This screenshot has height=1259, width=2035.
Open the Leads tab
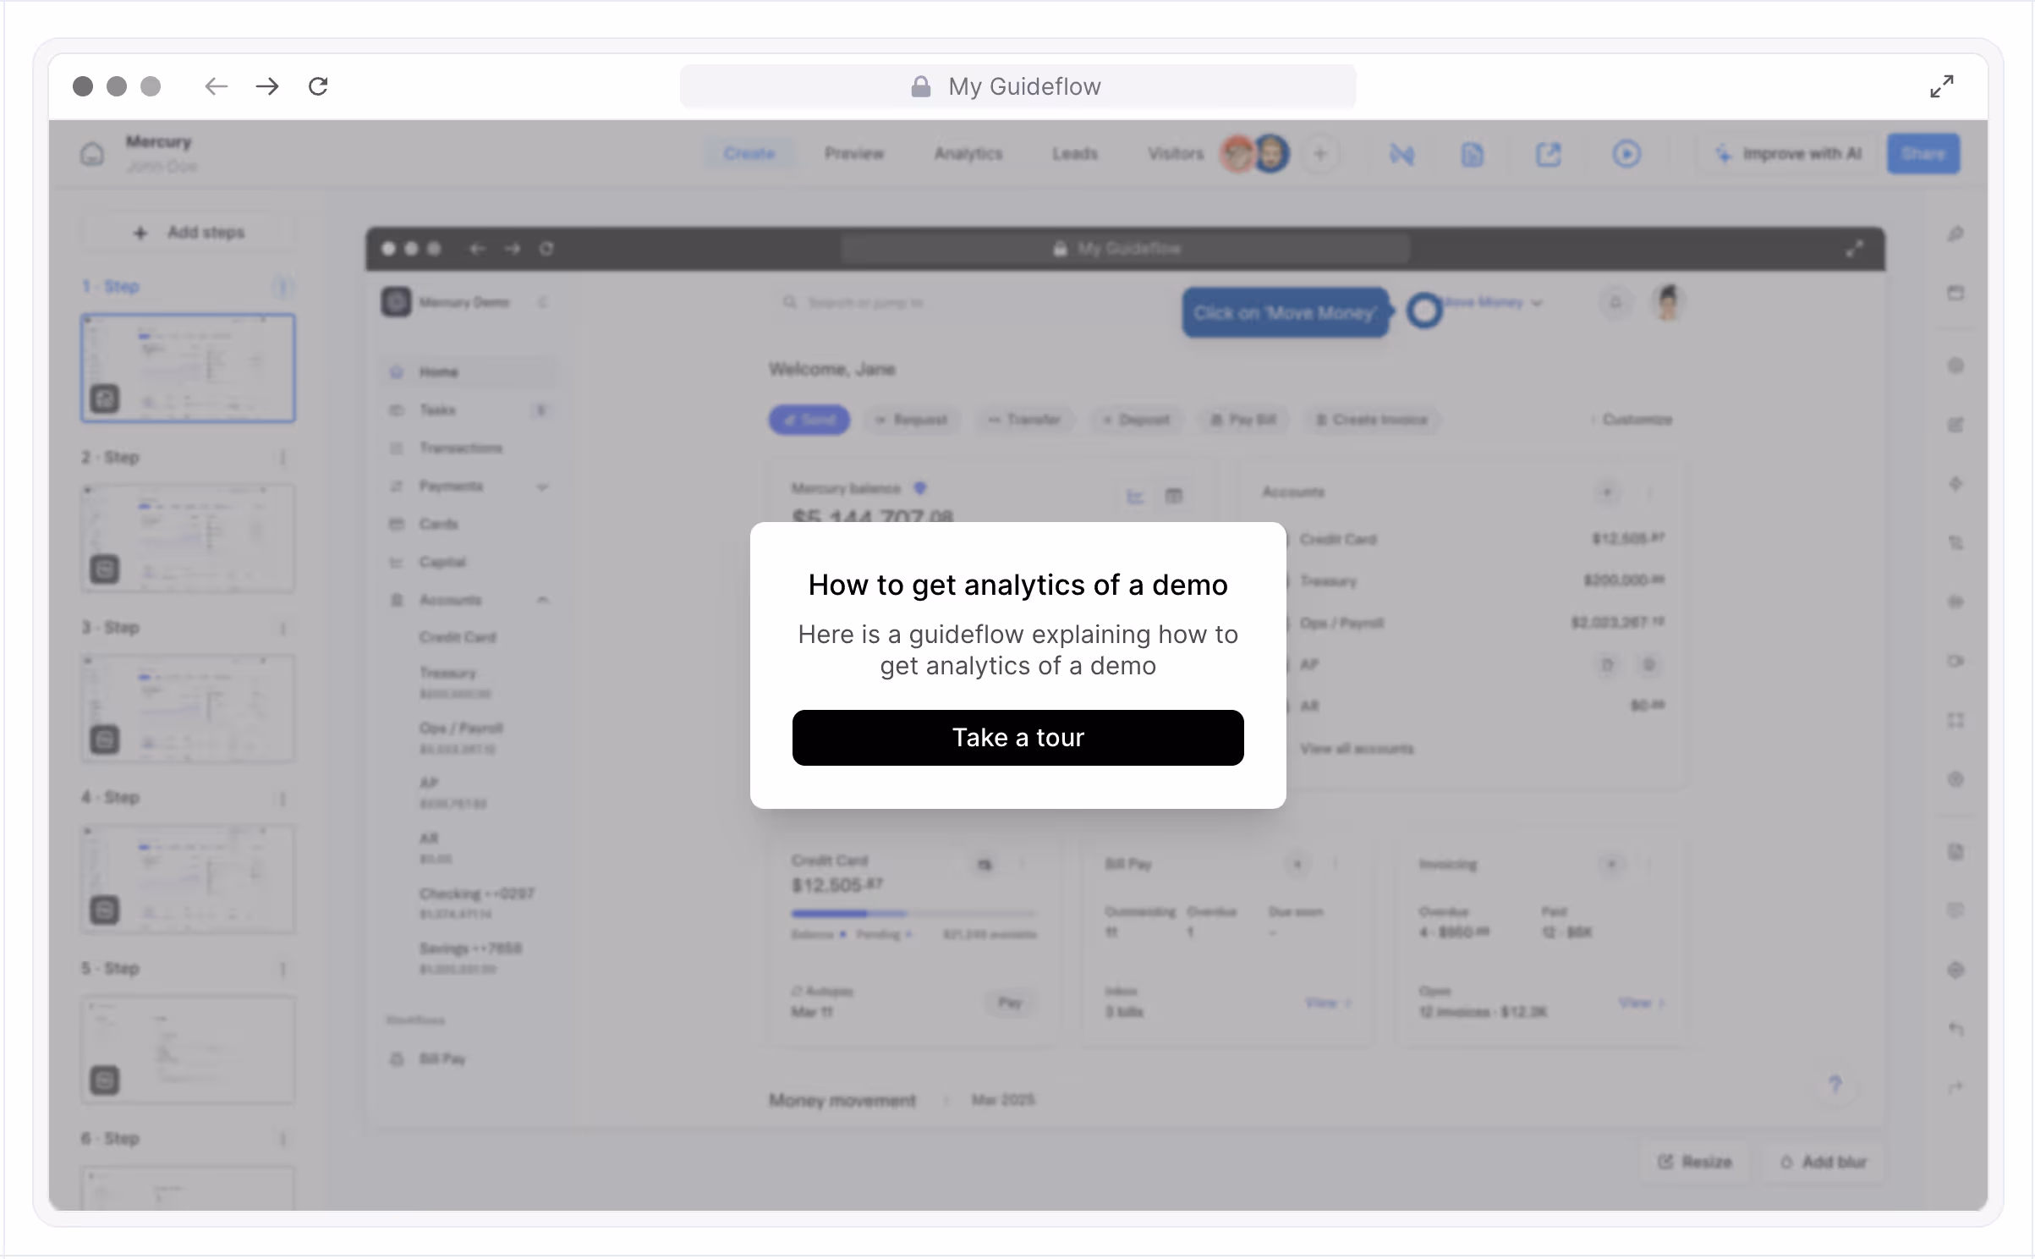click(x=1075, y=154)
